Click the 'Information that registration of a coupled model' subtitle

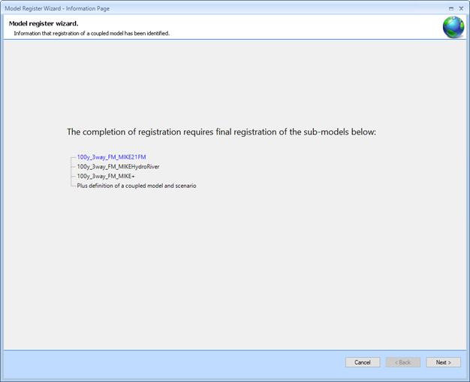tap(68, 33)
